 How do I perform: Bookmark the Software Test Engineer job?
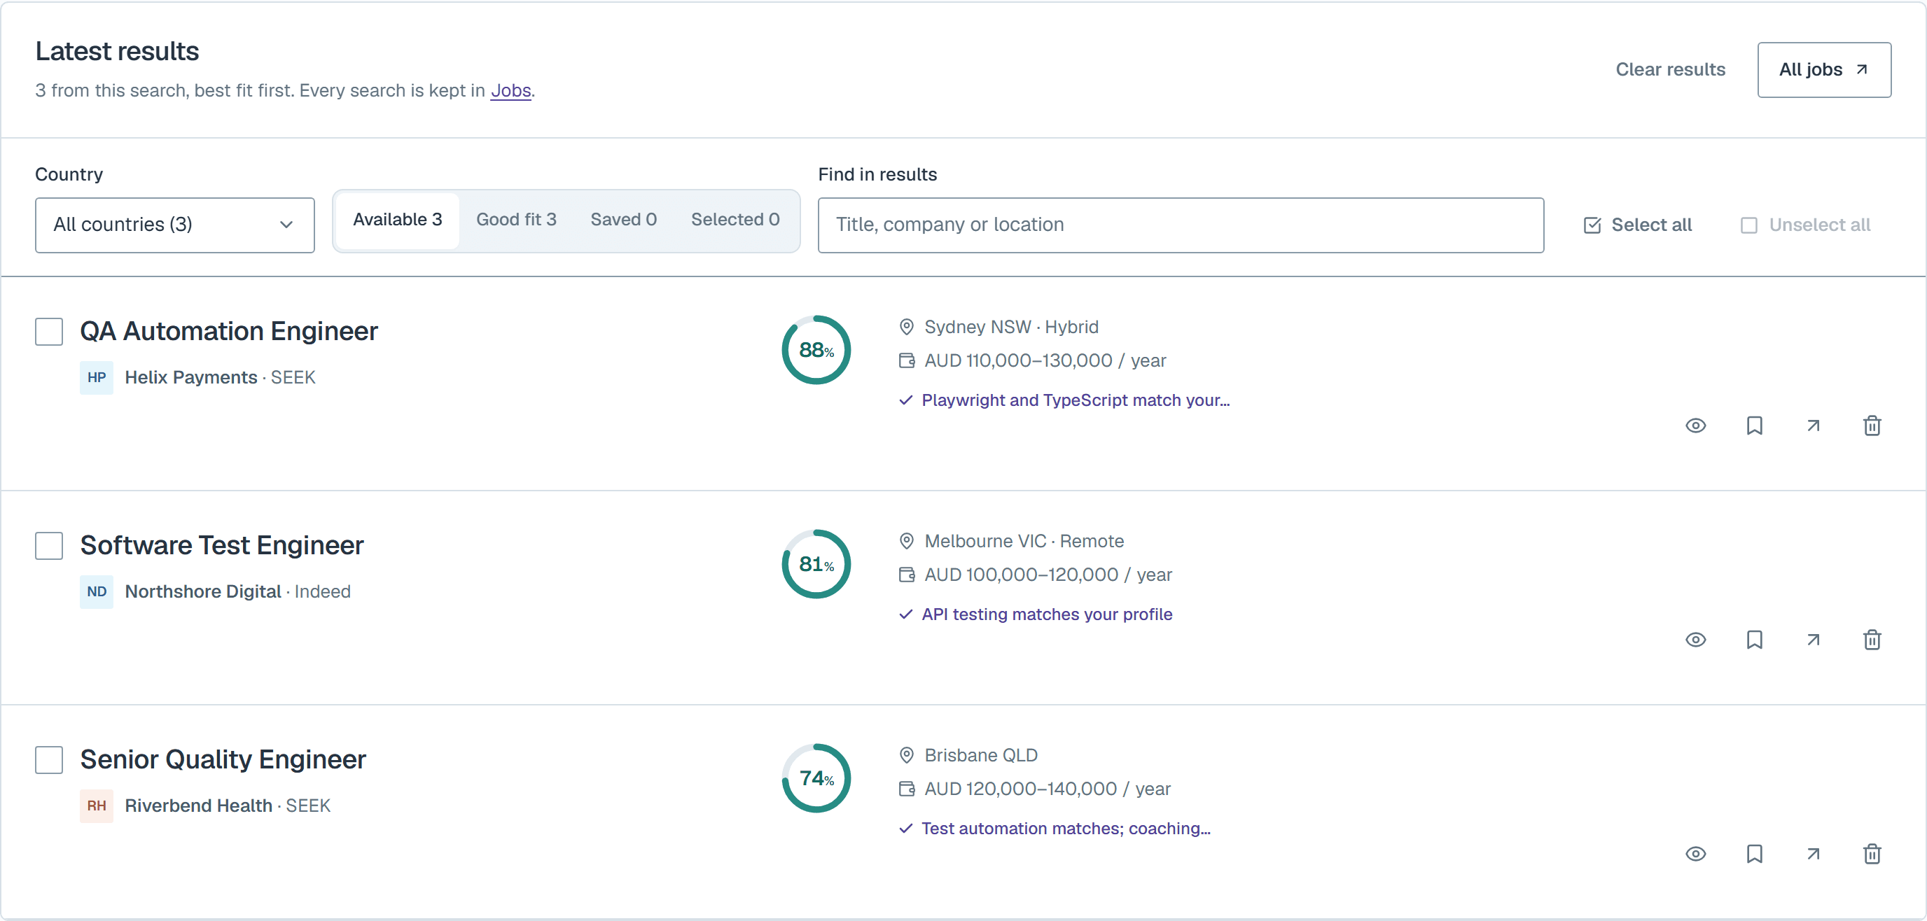[1754, 639]
